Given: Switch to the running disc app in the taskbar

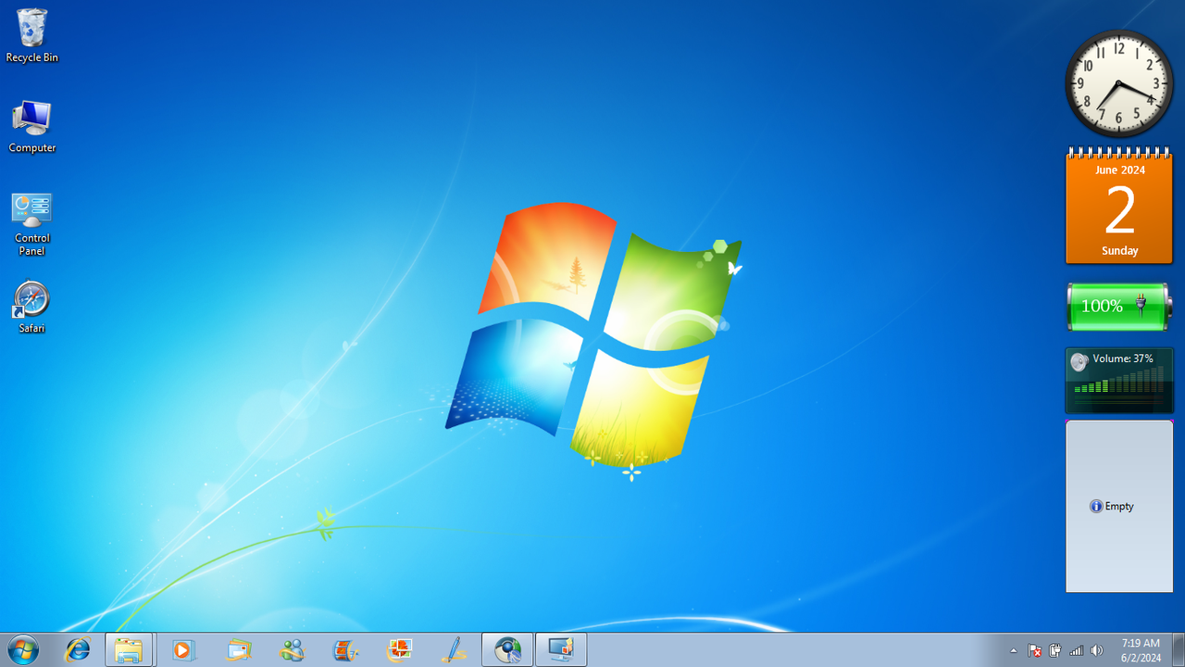Looking at the screenshot, I should tap(507, 650).
